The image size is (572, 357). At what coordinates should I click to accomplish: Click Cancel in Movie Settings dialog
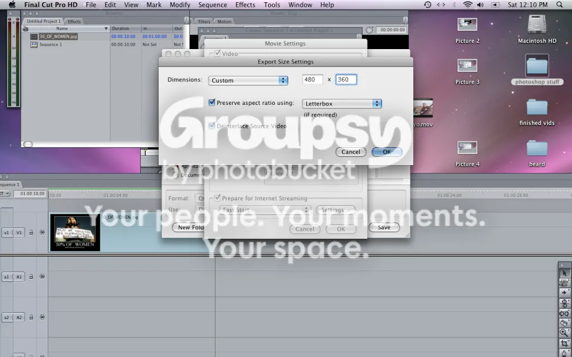tap(304, 229)
